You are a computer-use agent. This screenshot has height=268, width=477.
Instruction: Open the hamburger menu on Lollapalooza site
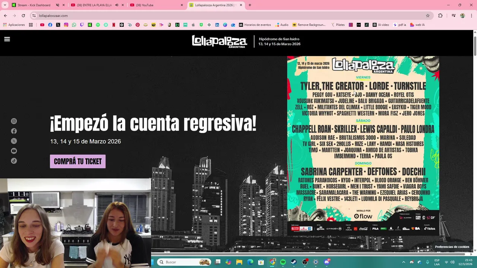point(7,39)
